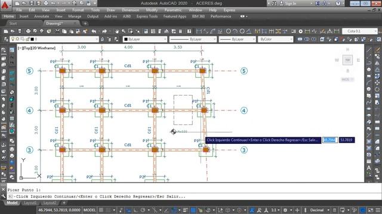Open the Parametric menu
The image size is (382, 214).
pos(172,10)
